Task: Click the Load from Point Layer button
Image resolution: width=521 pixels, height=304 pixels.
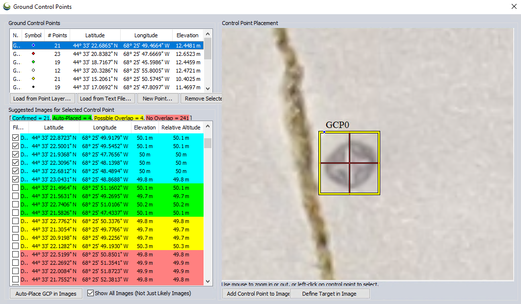Action: 42,99
